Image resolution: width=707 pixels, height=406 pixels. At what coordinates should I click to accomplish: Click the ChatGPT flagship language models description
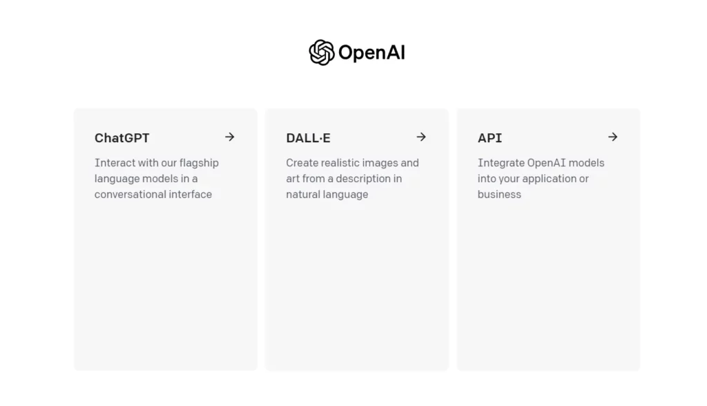tap(157, 179)
